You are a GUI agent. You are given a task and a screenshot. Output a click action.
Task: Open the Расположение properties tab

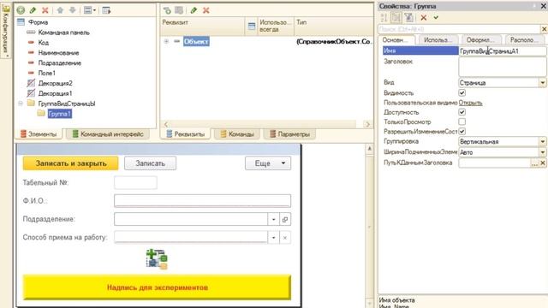coord(524,40)
